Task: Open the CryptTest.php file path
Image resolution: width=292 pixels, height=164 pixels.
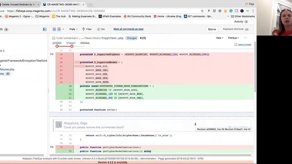Action: [x=89, y=38]
